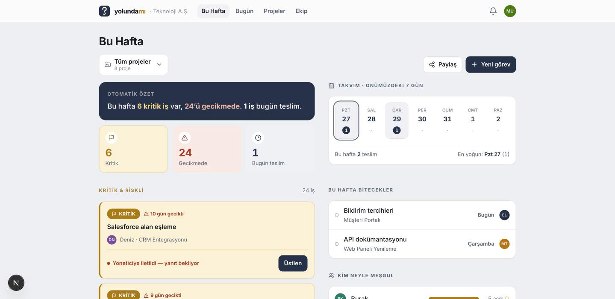Switch to the Bu Hafta tab
615x299 pixels.
pyautogui.click(x=213, y=11)
